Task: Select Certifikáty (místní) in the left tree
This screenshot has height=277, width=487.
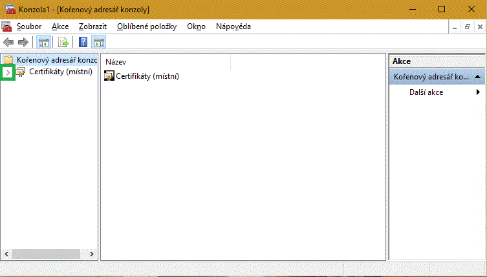Action: coord(60,72)
